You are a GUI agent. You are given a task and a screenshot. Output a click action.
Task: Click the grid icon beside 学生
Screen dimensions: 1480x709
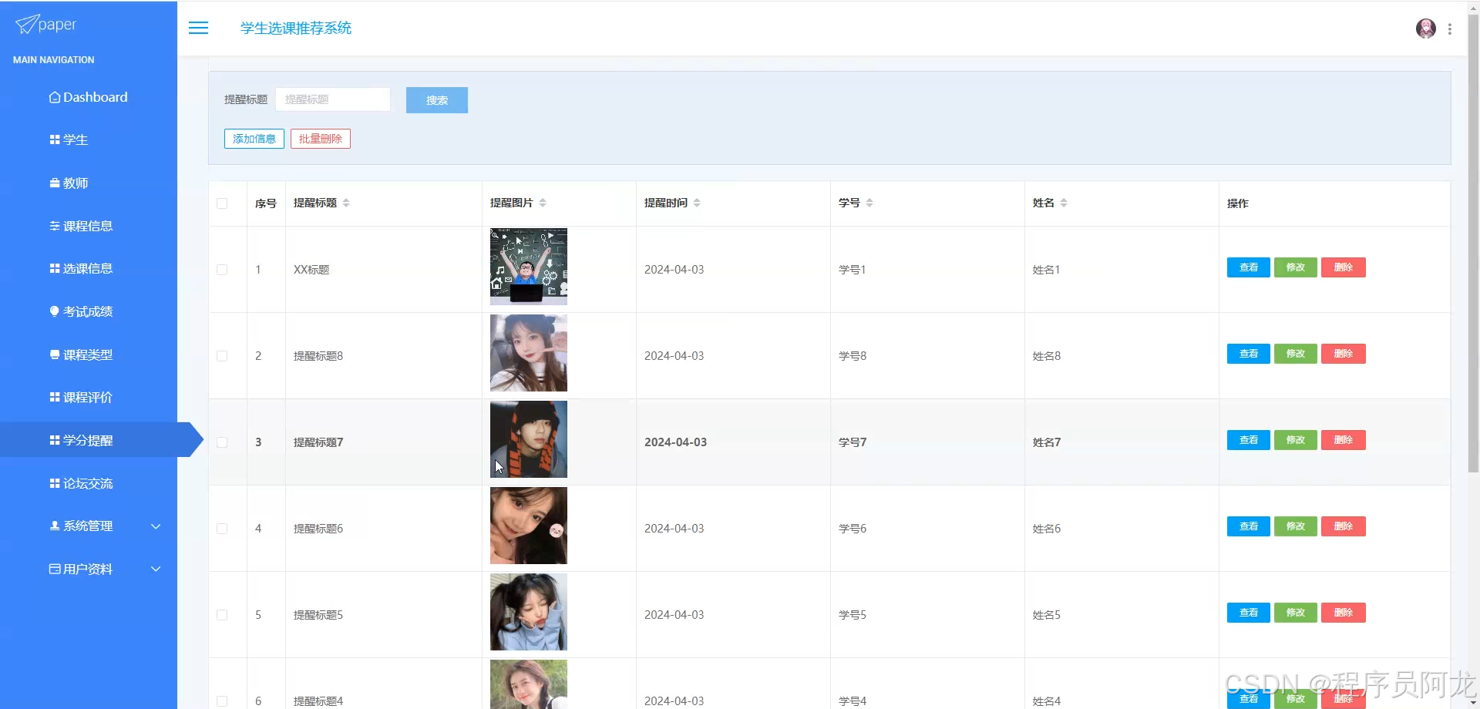tap(55, 139)
